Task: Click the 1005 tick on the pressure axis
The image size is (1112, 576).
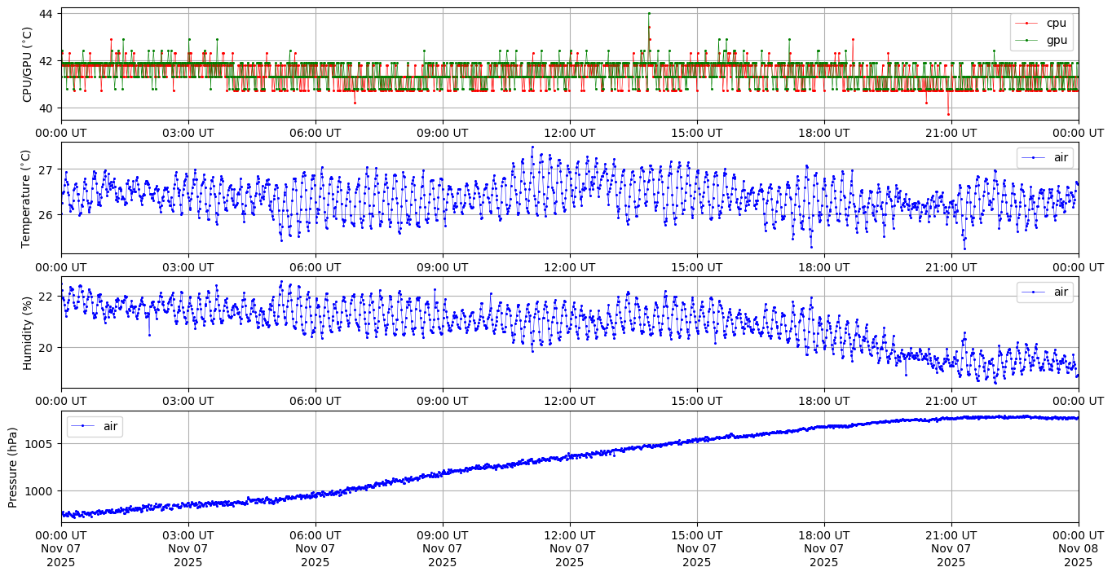Action: [x=38, y=444]
